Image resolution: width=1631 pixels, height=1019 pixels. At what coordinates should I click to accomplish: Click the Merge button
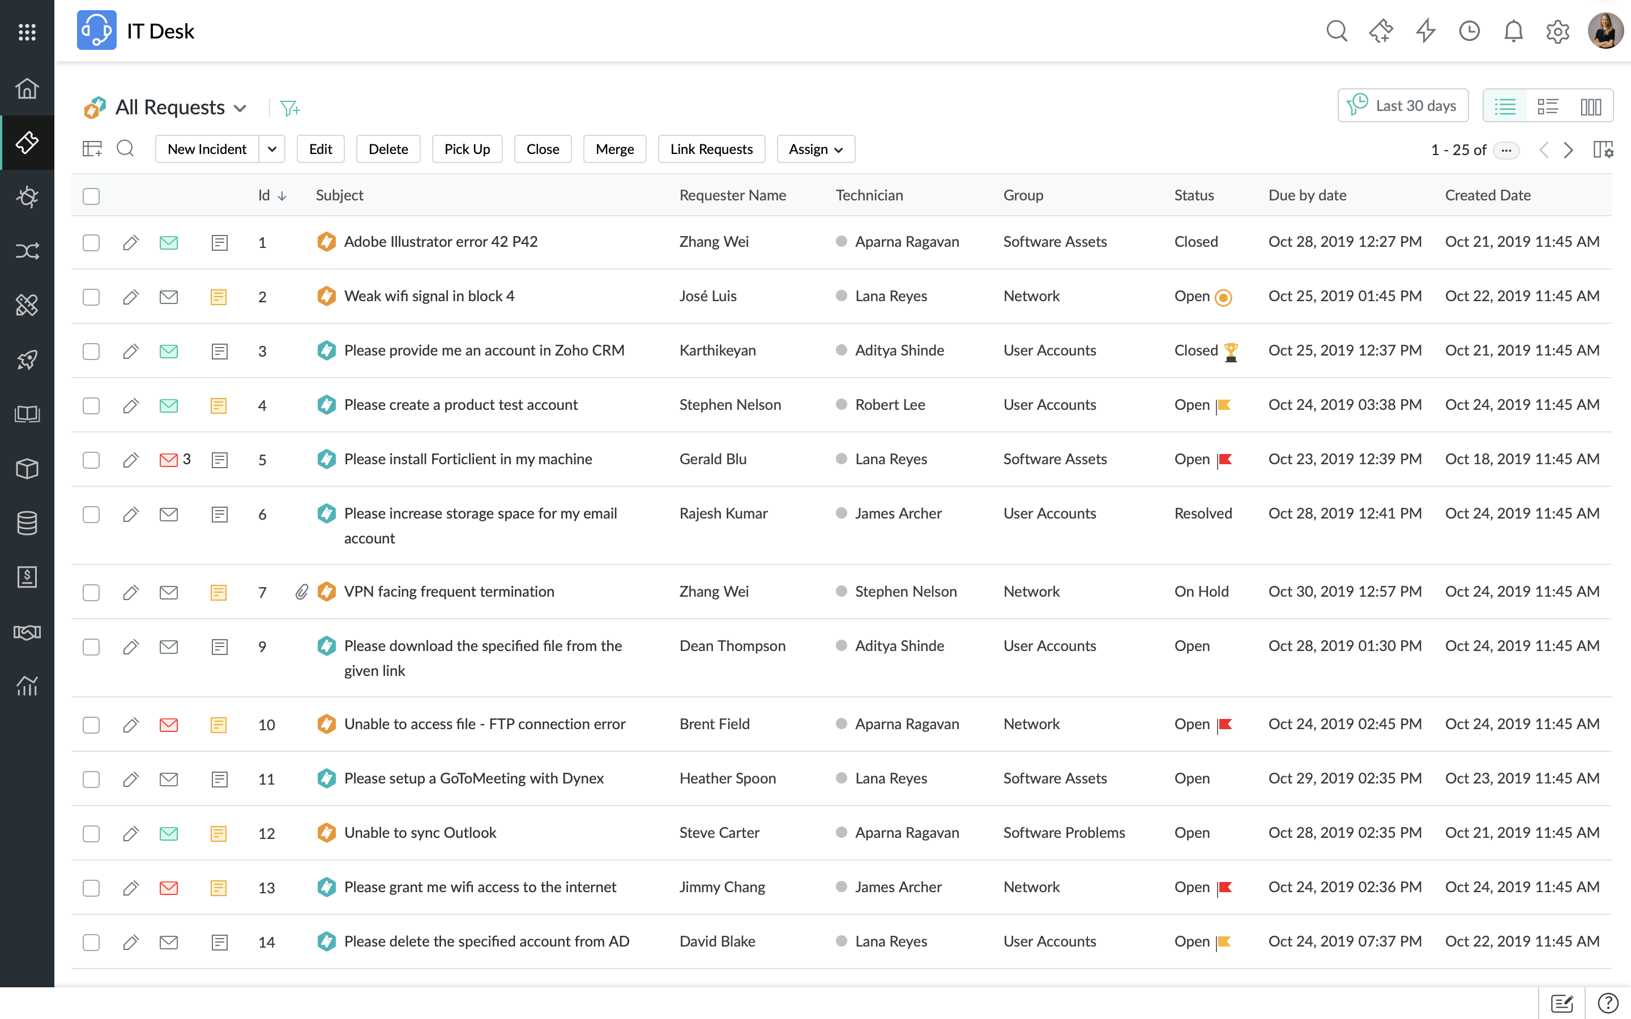tap(614, 149)
